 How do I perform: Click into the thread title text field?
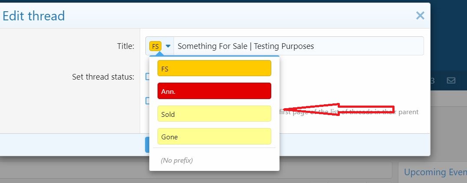click(x=299, y=46)
